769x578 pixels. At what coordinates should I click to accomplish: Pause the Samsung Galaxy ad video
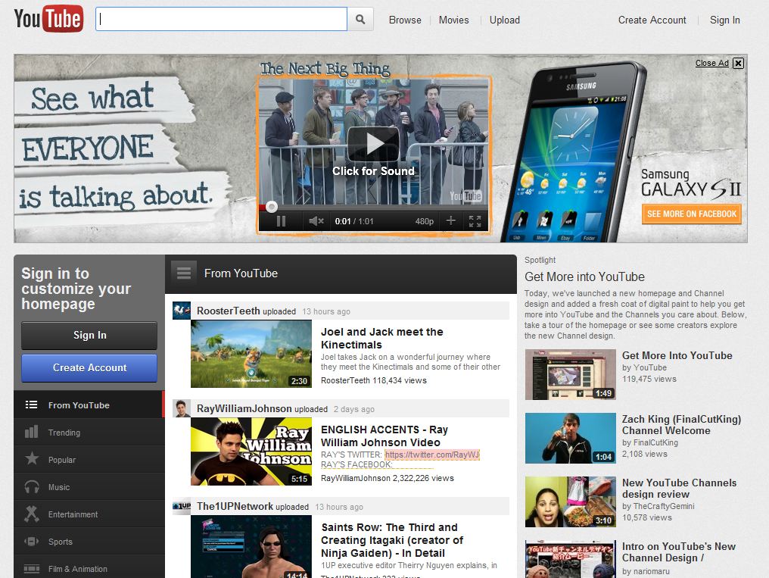281,222
